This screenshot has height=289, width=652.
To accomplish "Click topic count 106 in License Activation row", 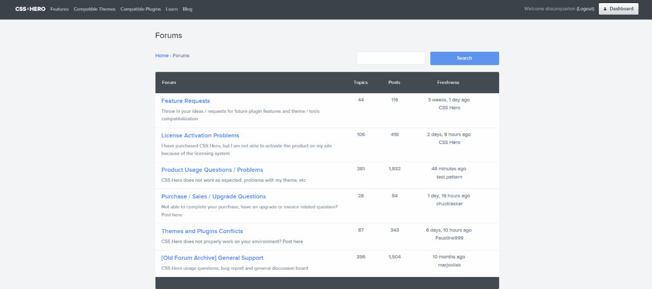I will [x=361, y=134].
